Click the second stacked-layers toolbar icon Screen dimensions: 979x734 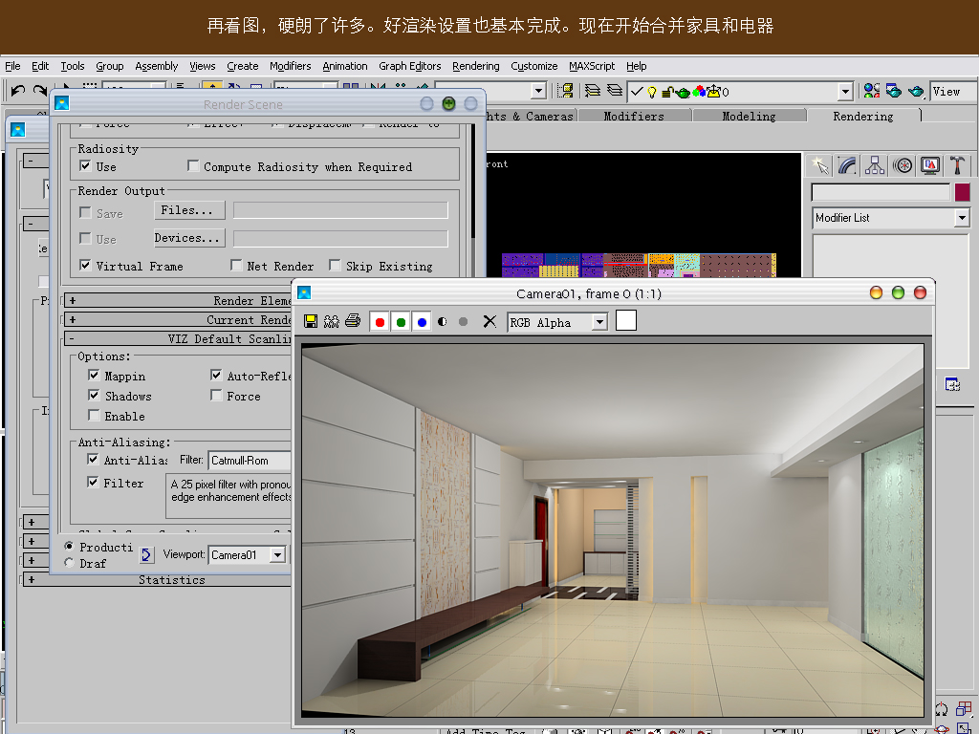point(615,91)
